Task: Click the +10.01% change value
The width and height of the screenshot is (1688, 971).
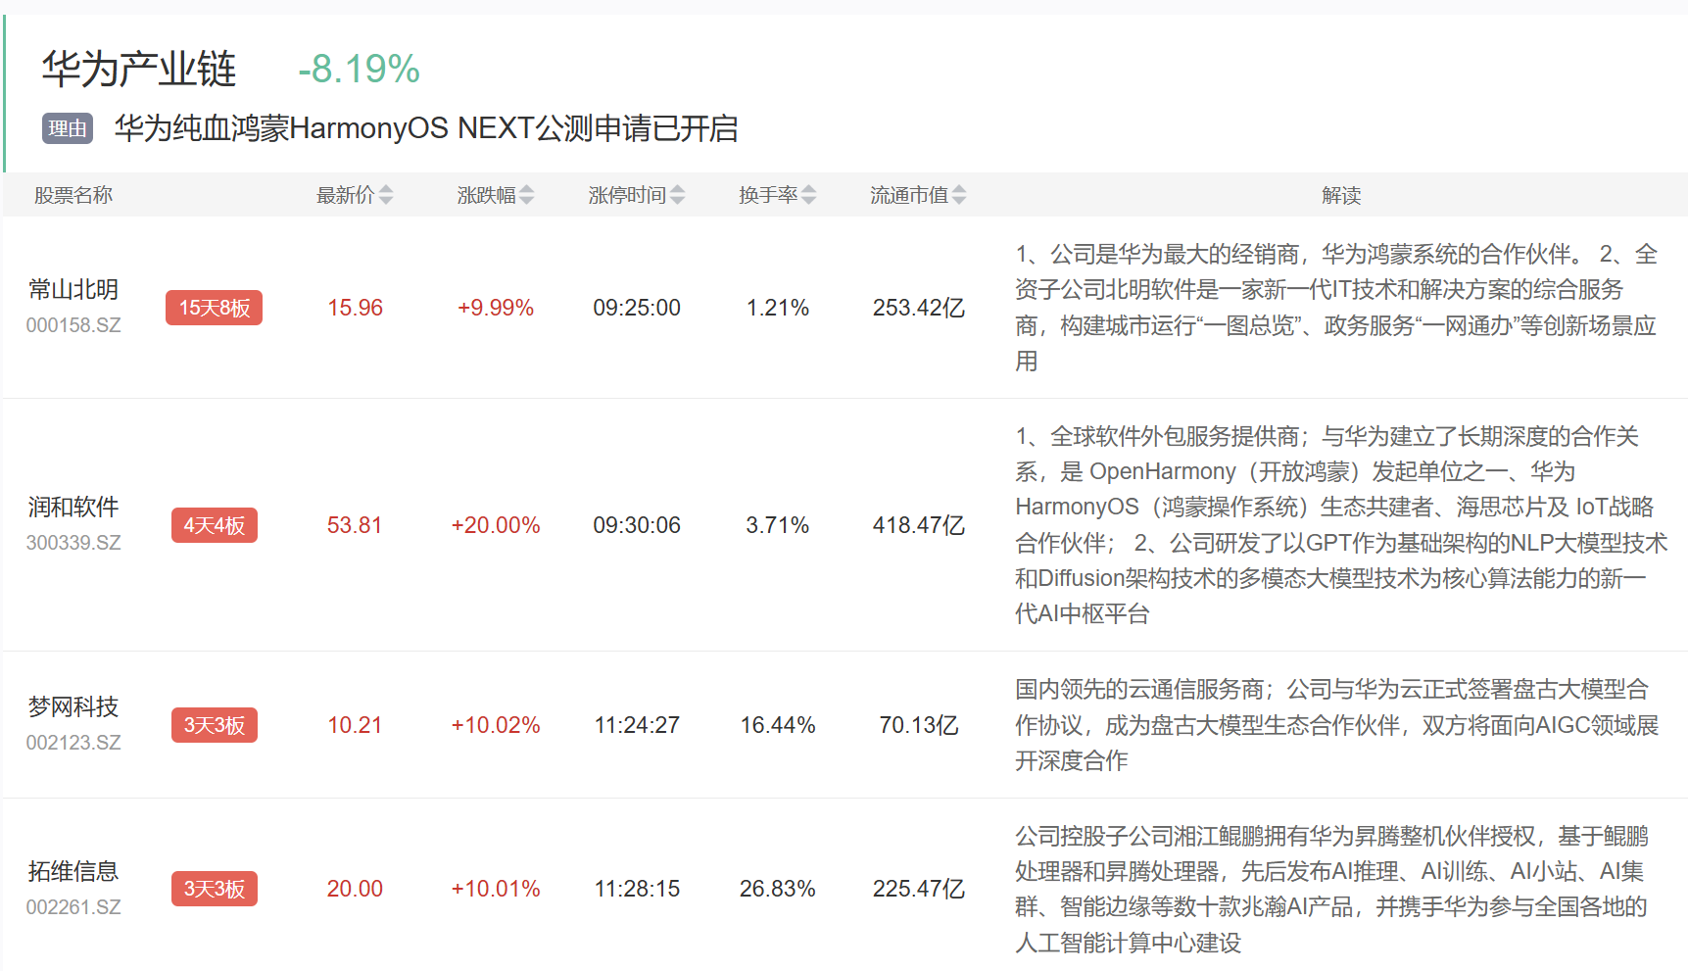Action: (496, 889)
